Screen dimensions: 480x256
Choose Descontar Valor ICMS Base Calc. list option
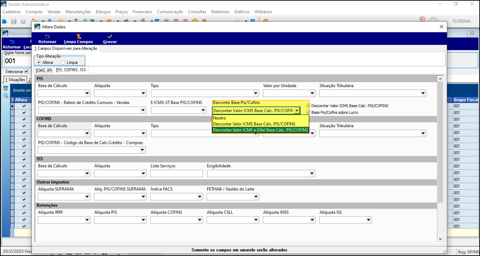point(260,124)
